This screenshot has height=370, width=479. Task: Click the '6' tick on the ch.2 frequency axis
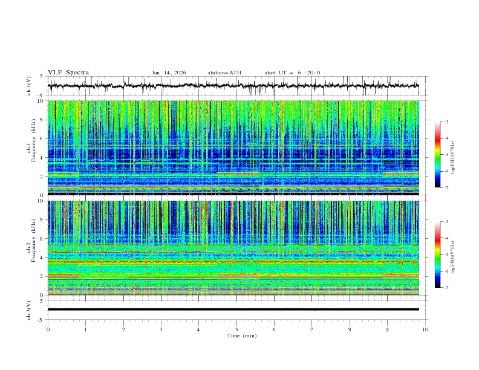42,239
